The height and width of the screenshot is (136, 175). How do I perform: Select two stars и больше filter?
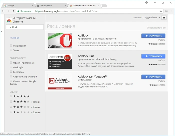point(11,112)
